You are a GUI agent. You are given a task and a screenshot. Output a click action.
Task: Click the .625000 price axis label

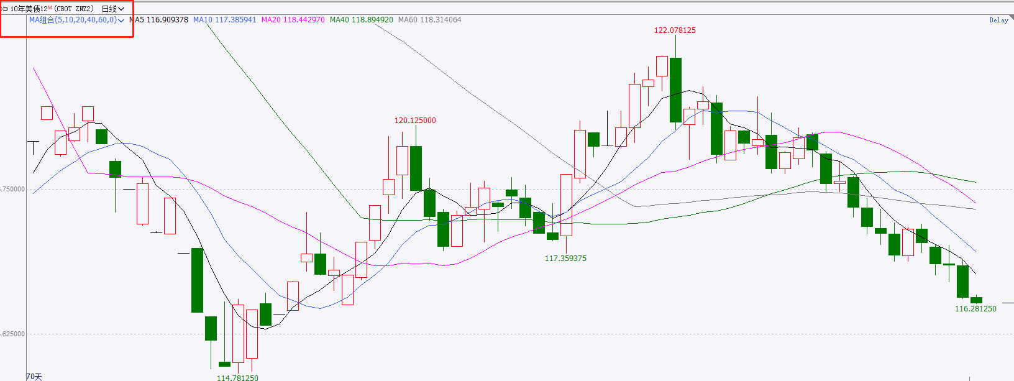[x=13, y=334]
